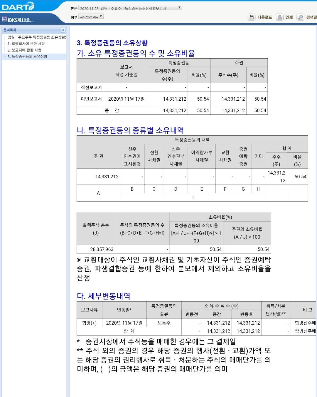Click the '* 증권시장에서 주식등을 매매한 경우에는' footnote
The image size is (317, 397).
156,342
